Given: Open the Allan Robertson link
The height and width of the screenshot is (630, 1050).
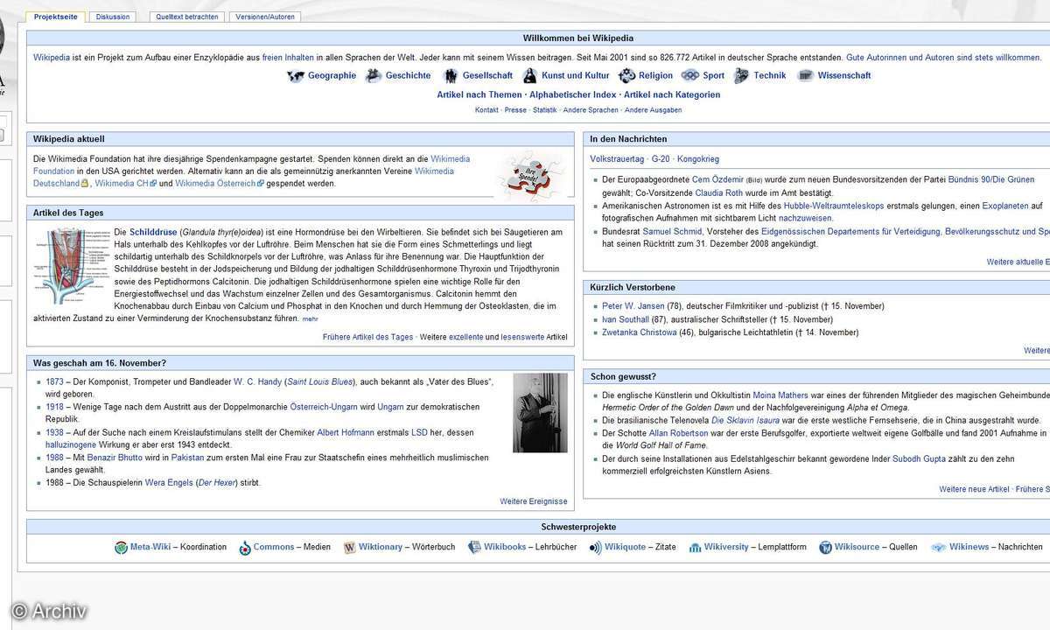Looking at the screenshot, I should click(x=678, y=433).
